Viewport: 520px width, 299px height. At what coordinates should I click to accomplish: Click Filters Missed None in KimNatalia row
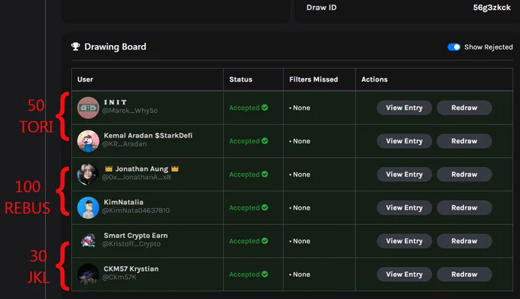point(300,207)
